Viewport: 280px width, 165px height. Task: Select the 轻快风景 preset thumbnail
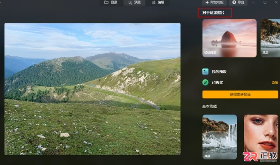229,38
